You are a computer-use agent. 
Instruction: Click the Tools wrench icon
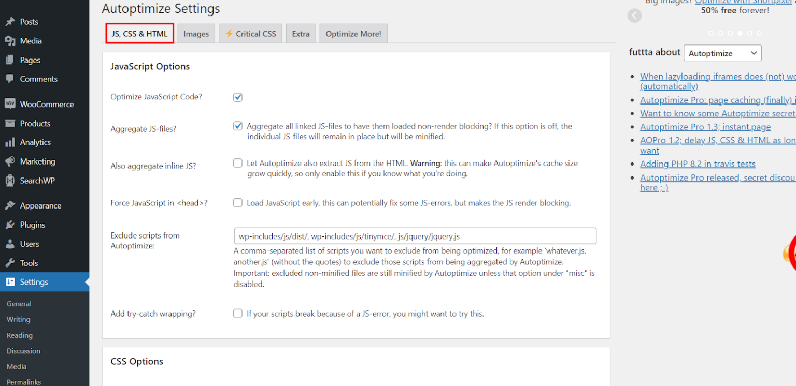coord(10,263)
